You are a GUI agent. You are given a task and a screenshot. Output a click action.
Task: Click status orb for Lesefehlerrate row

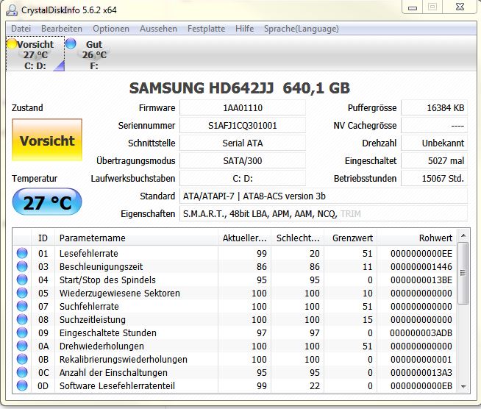pos(22,253)
